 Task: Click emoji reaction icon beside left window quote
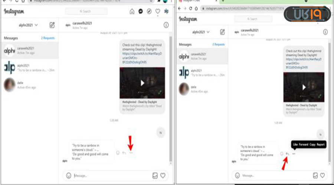coord(118,152)
